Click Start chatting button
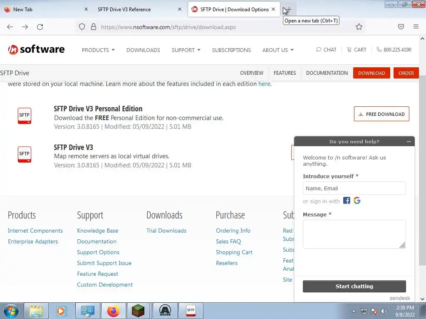 (354, 286)
